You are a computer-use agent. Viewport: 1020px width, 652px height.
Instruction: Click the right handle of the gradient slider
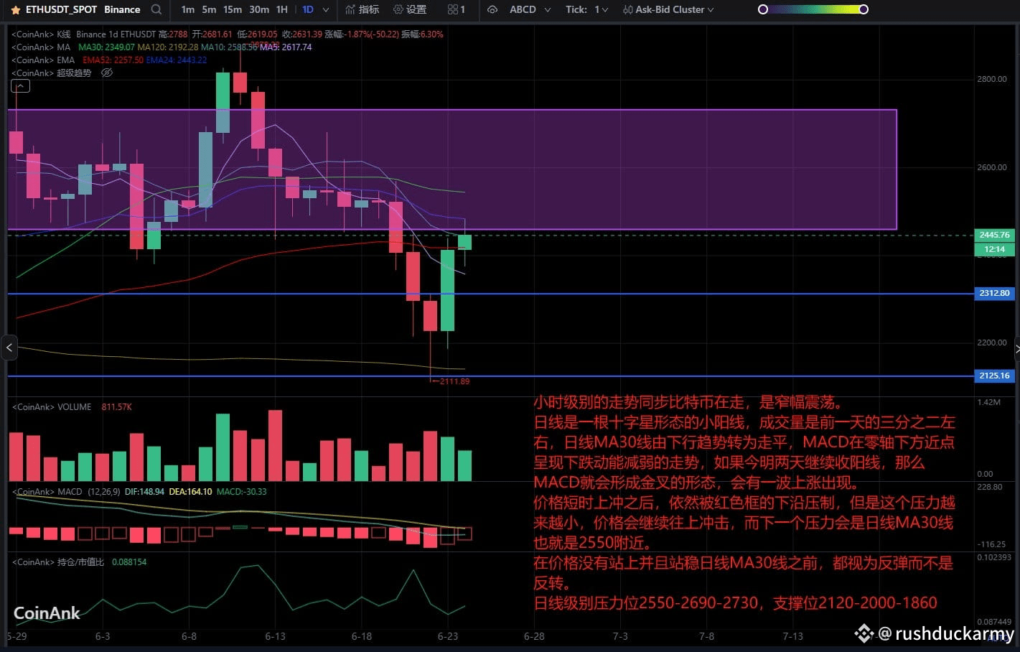(x=864, y=9)
